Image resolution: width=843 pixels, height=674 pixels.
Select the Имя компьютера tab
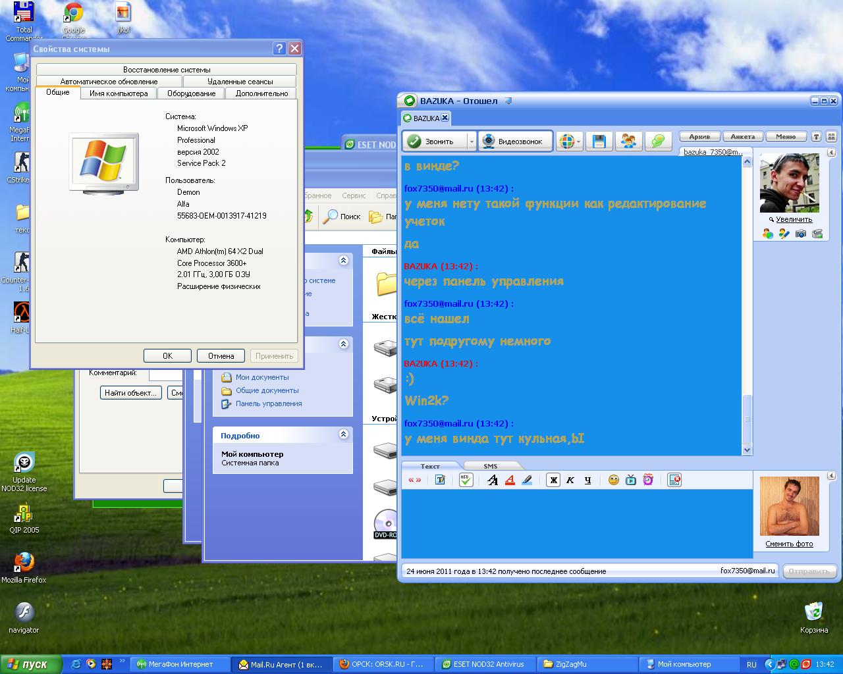click(119, 93)
